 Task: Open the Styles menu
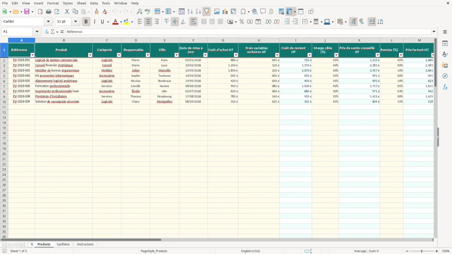pyautogui.click(x=68, y=3)
